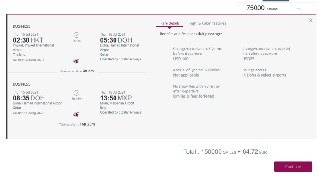This screenshot has width=323, height=182.
Task: Select the 75000 Qmiles fare option
Action: 276,8
